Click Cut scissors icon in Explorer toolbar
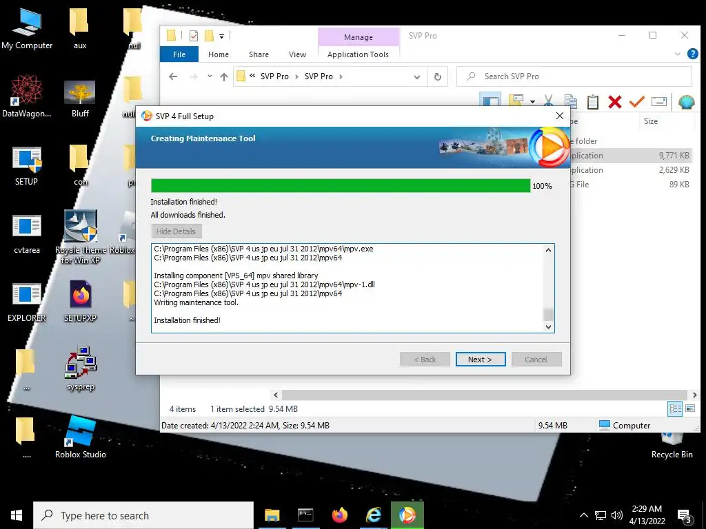Screen dimensions: 706x529 tap(548, 101)
